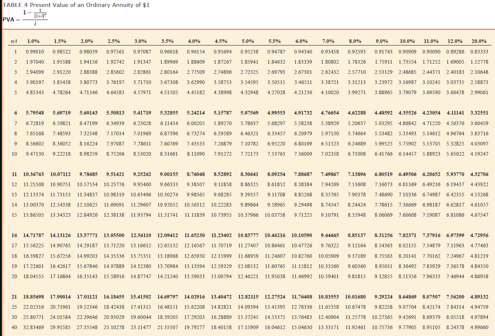Select value 5.74664 in row 8

[357, 133]
